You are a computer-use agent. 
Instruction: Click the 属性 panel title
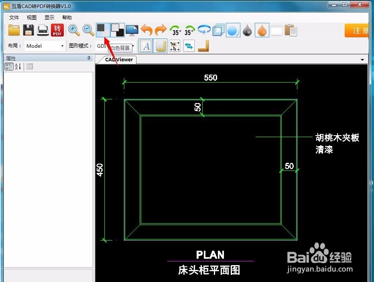tap(11, 58)
